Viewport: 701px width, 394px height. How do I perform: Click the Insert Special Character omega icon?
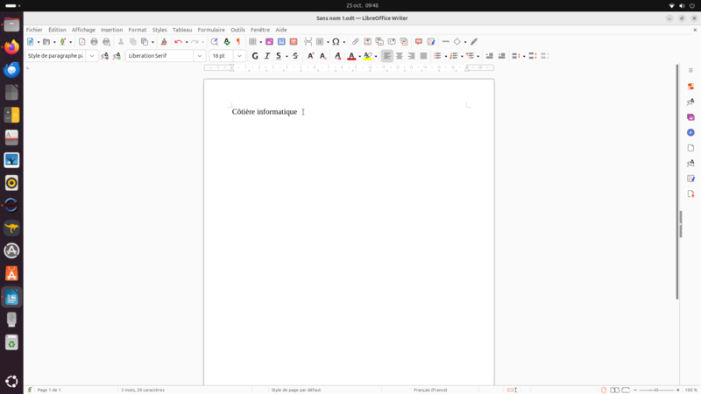coord(336,41)
